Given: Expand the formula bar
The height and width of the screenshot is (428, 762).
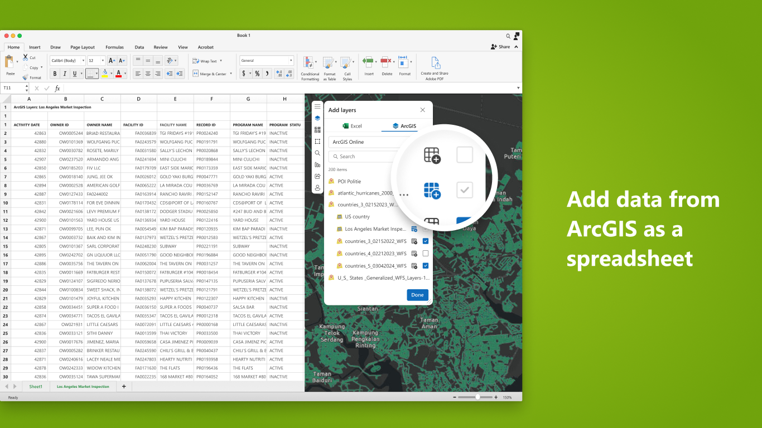Looking at the screenshot, I should click(x=518, y=88).
